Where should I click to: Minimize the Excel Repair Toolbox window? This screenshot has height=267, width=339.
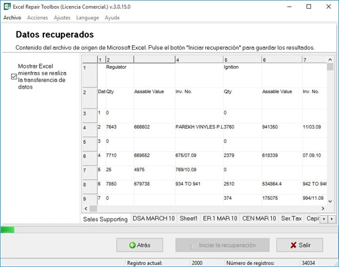click(x=289, y=7)
